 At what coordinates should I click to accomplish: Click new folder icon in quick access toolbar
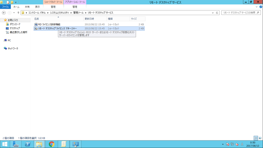(x=12, y=2)
